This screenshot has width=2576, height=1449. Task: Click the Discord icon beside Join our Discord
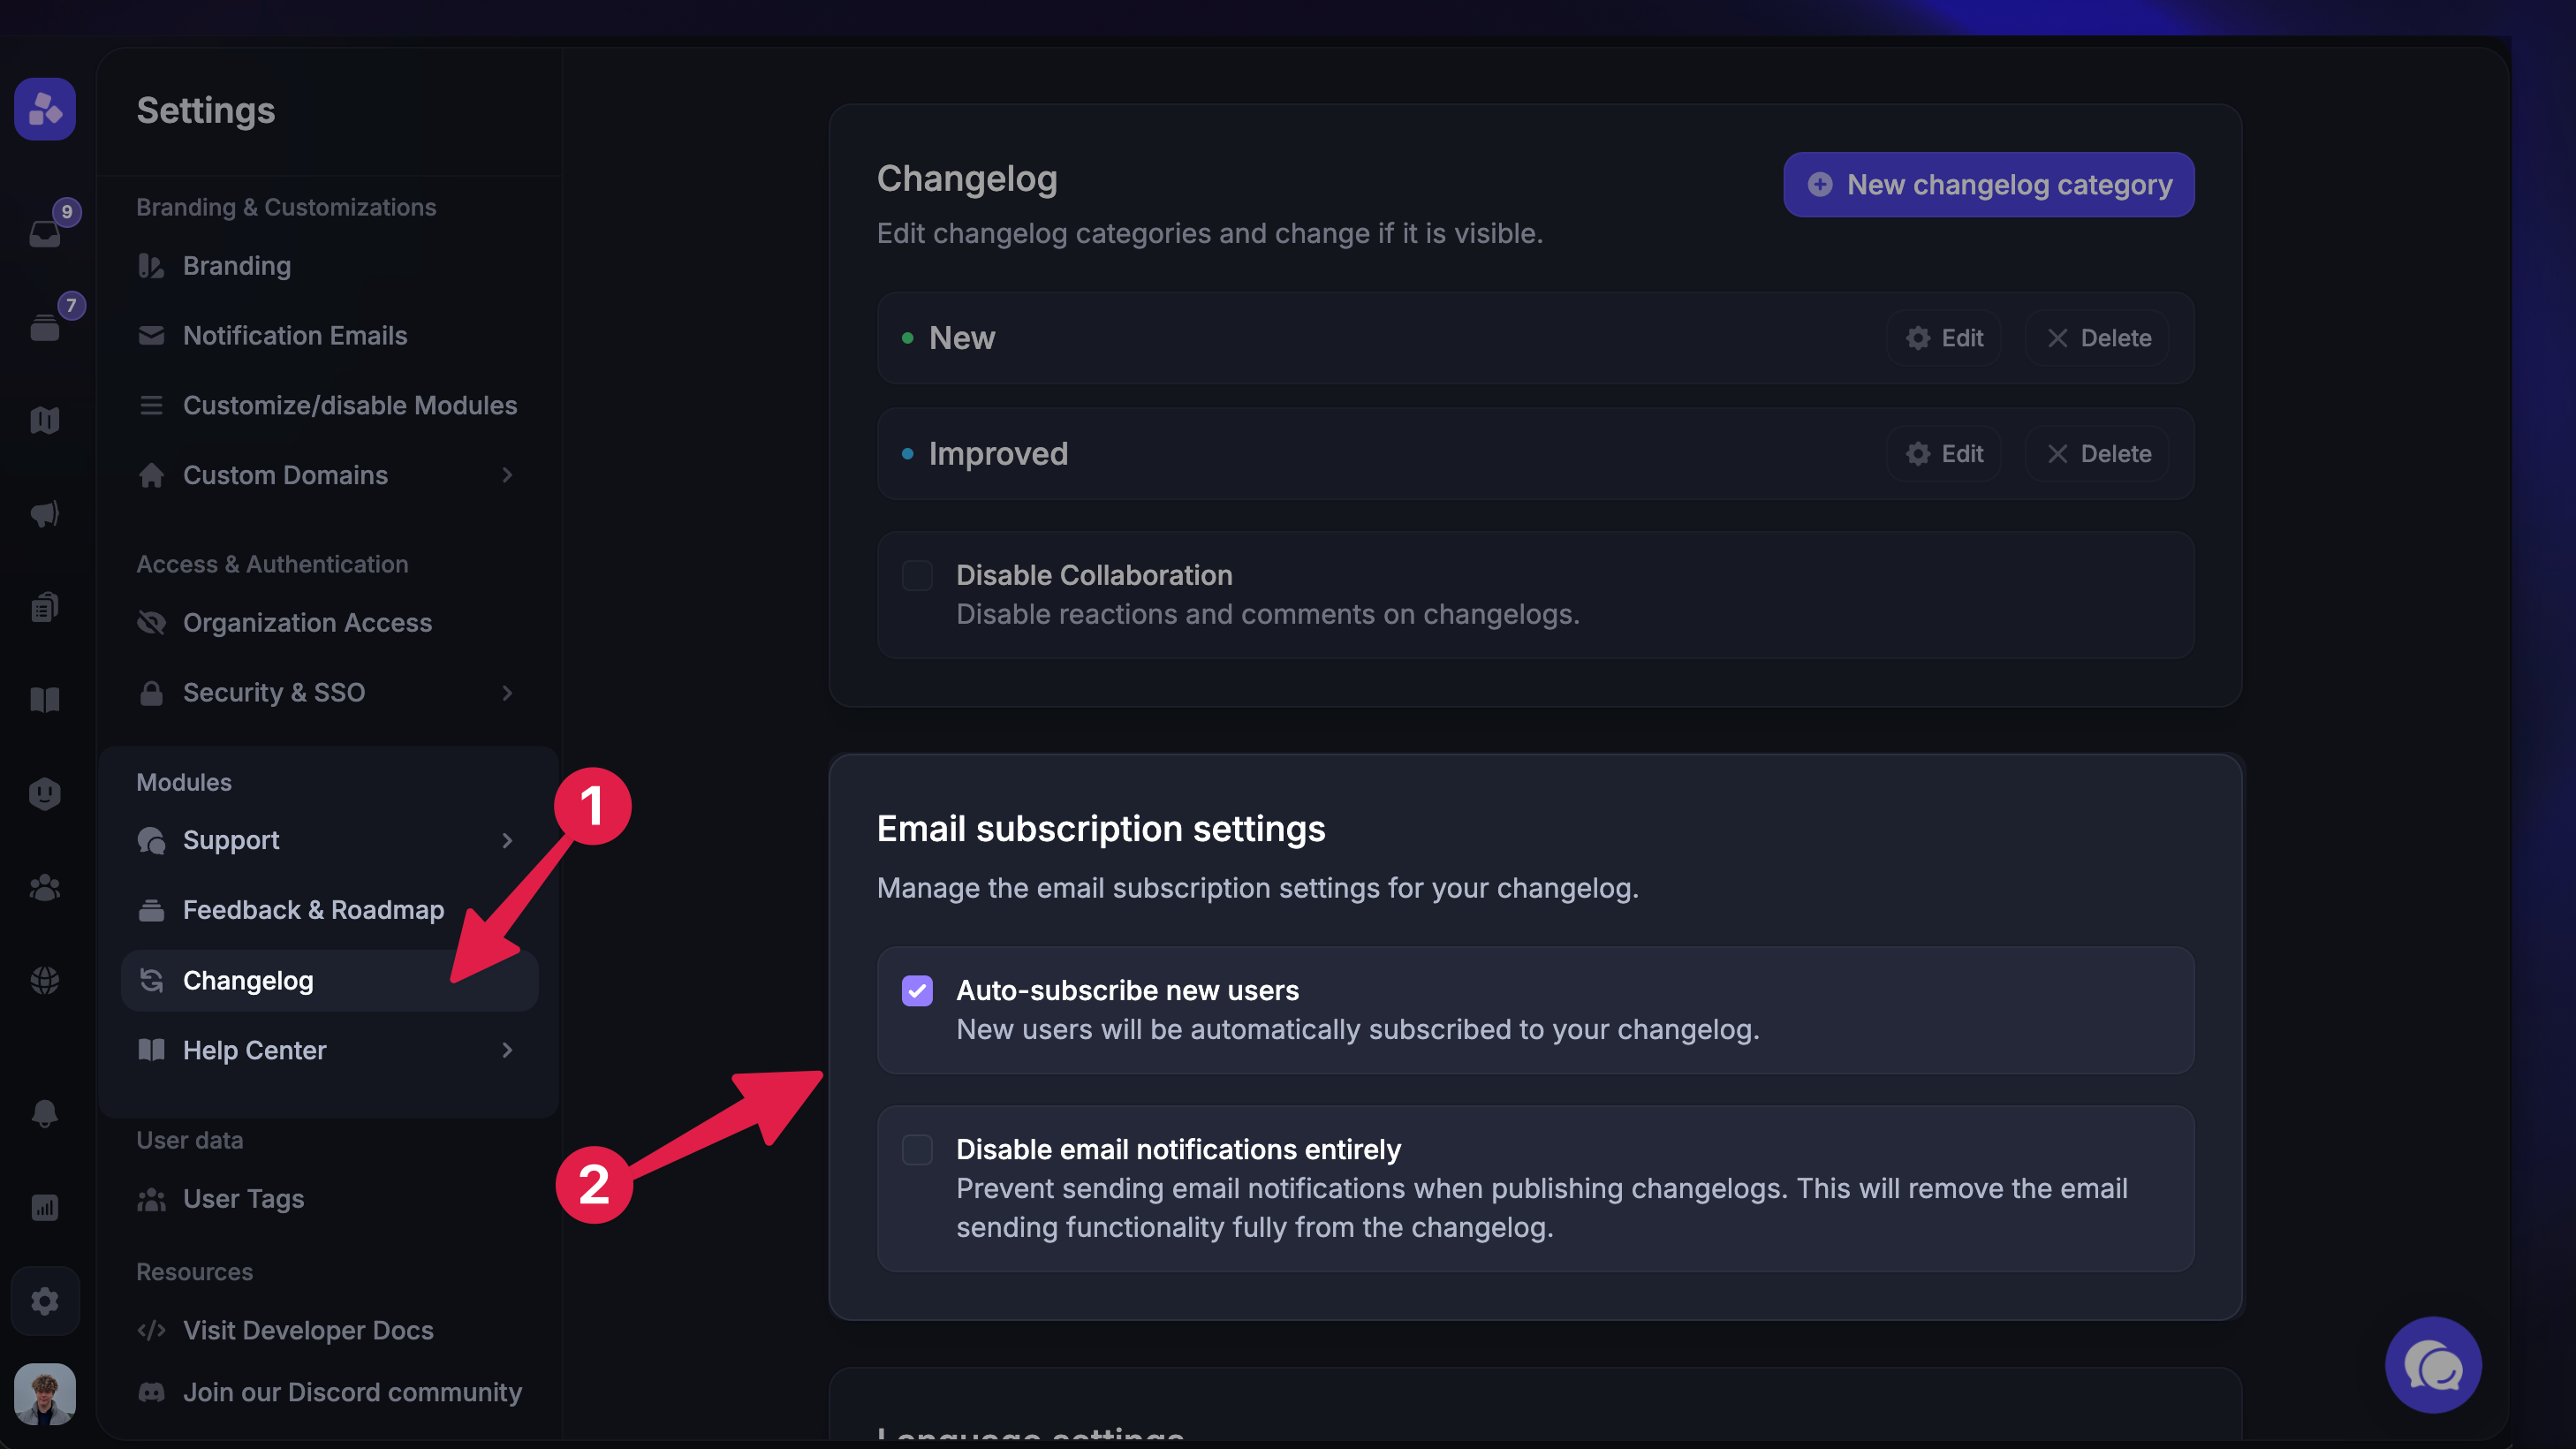point(151,1392)
